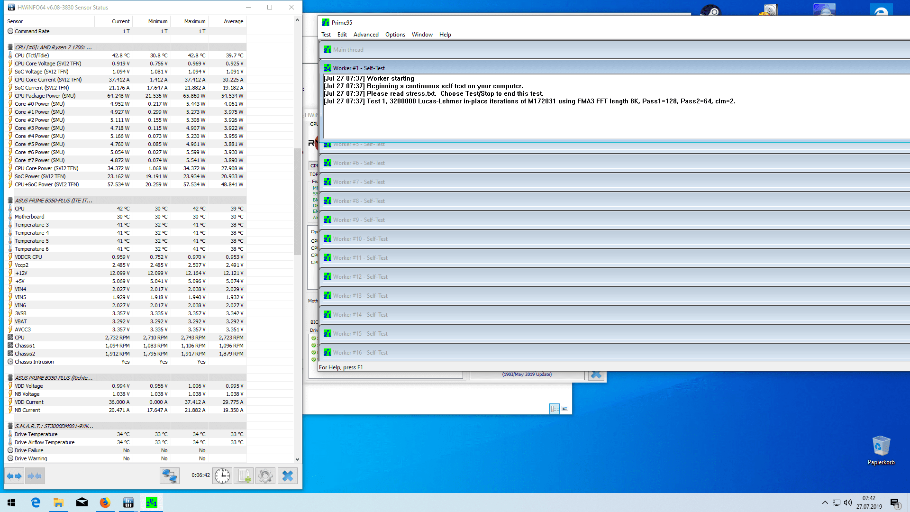Select the Worker #12 - Self-Test window
910x512 pixels.
click(614, 277)
